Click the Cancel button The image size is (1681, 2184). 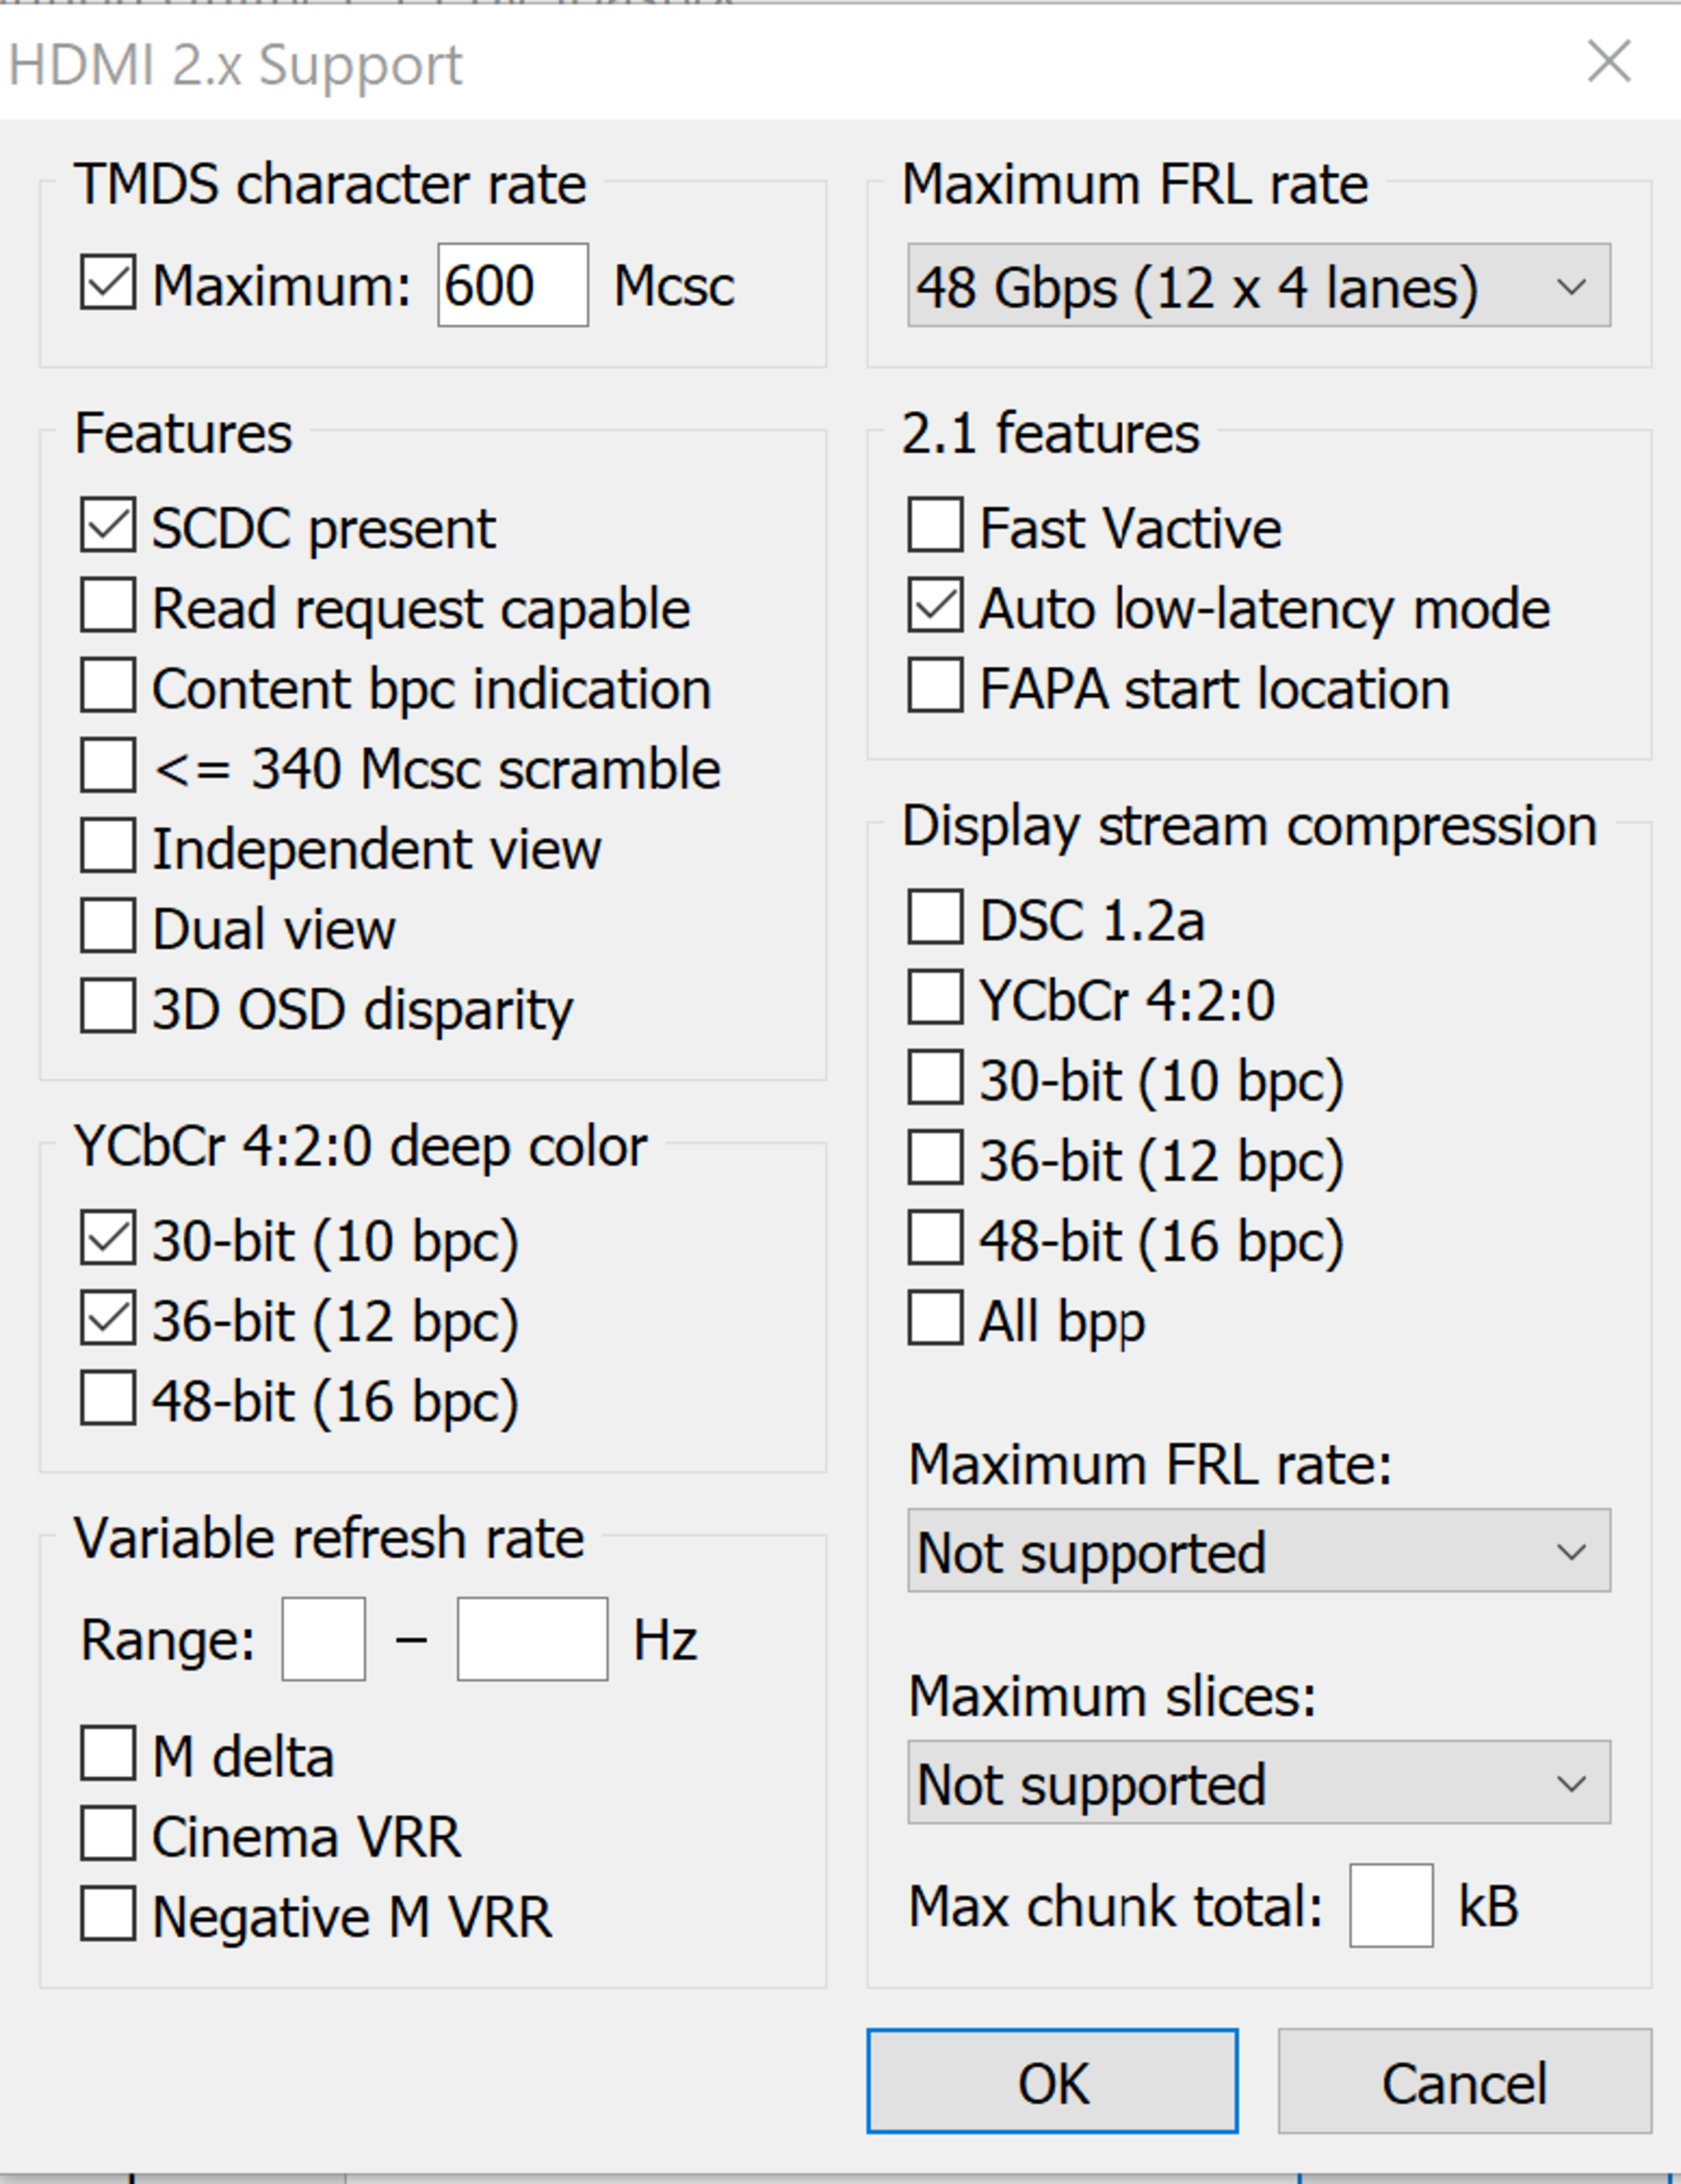pos(1463,2082)
